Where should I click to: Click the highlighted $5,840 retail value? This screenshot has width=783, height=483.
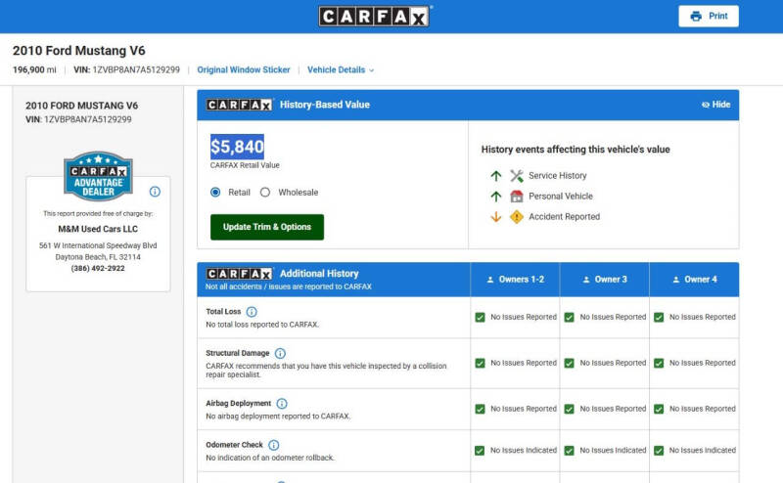point(237,147)
